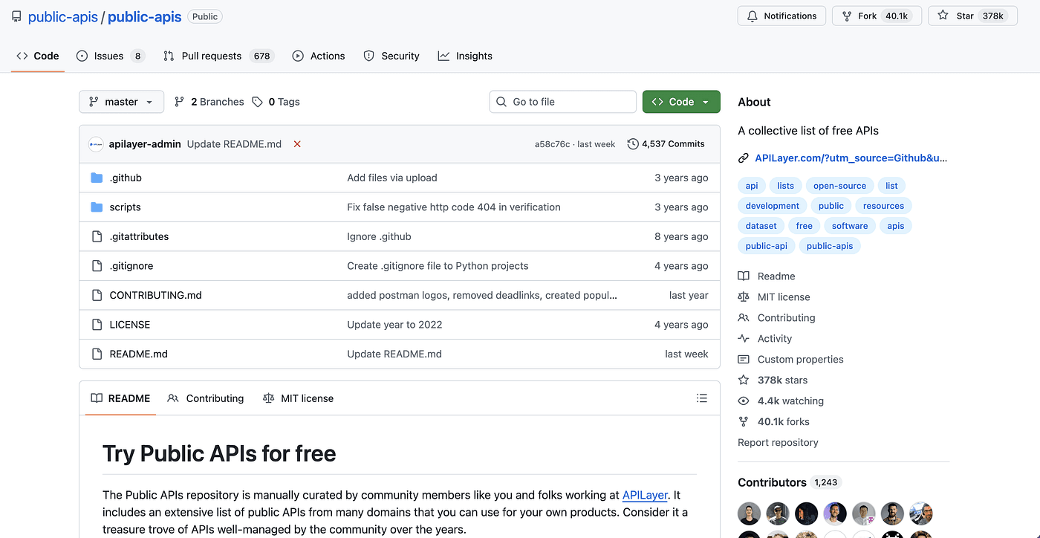This screenshot has height=538, width=1040.
Task: Click the scripts folder icon
Action: tap(97, 207)
